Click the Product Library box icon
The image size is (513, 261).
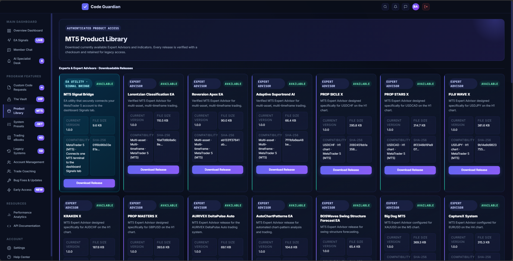[x=9, y=111]
